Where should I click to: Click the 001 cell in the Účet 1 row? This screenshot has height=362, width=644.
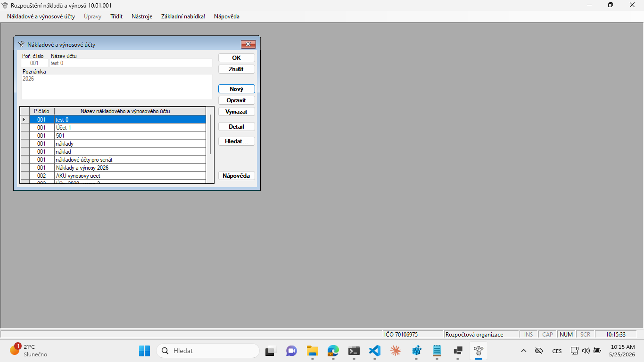(41, 128)
